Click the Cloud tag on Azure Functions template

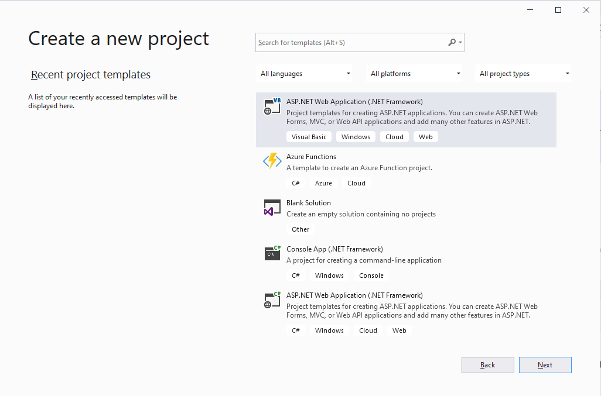pos(356,182)
